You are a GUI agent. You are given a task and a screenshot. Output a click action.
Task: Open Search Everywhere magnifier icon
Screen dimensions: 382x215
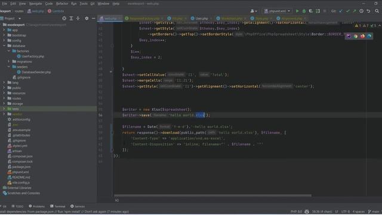pos(377,11)
